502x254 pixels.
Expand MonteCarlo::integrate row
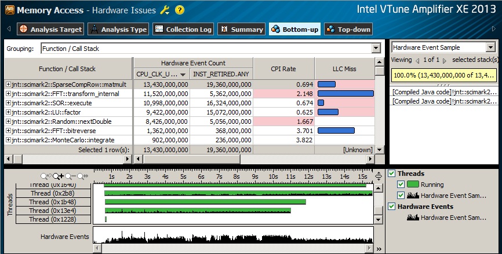(8, 140)
